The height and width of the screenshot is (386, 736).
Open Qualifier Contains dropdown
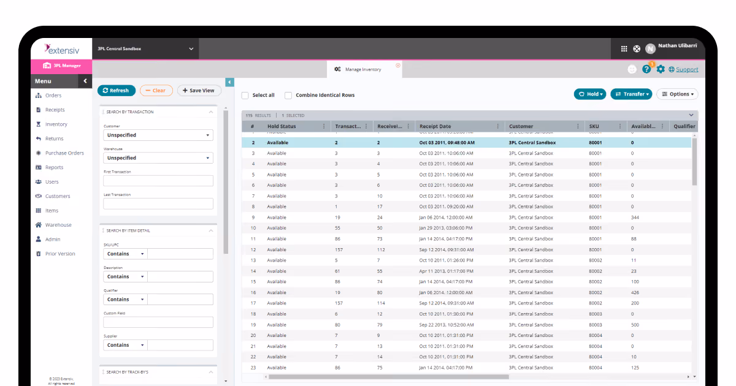coord(125,299)
